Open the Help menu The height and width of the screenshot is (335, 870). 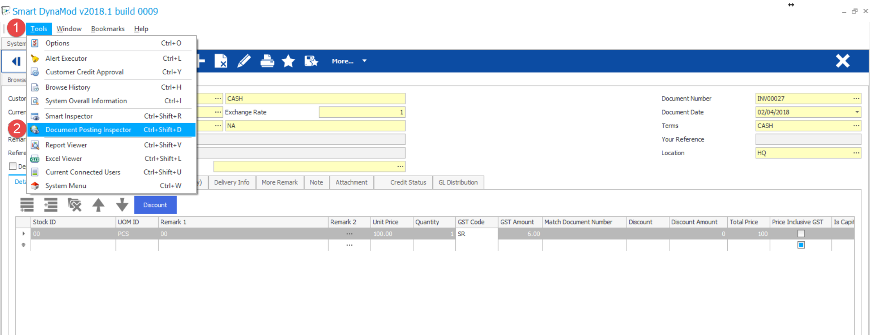[141, 29]
